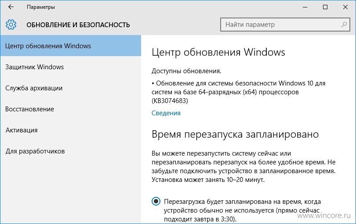The width and height of the screenshot is (356, 224).
Task: Open the Защитник Windows section
Action: click(71, 67)
